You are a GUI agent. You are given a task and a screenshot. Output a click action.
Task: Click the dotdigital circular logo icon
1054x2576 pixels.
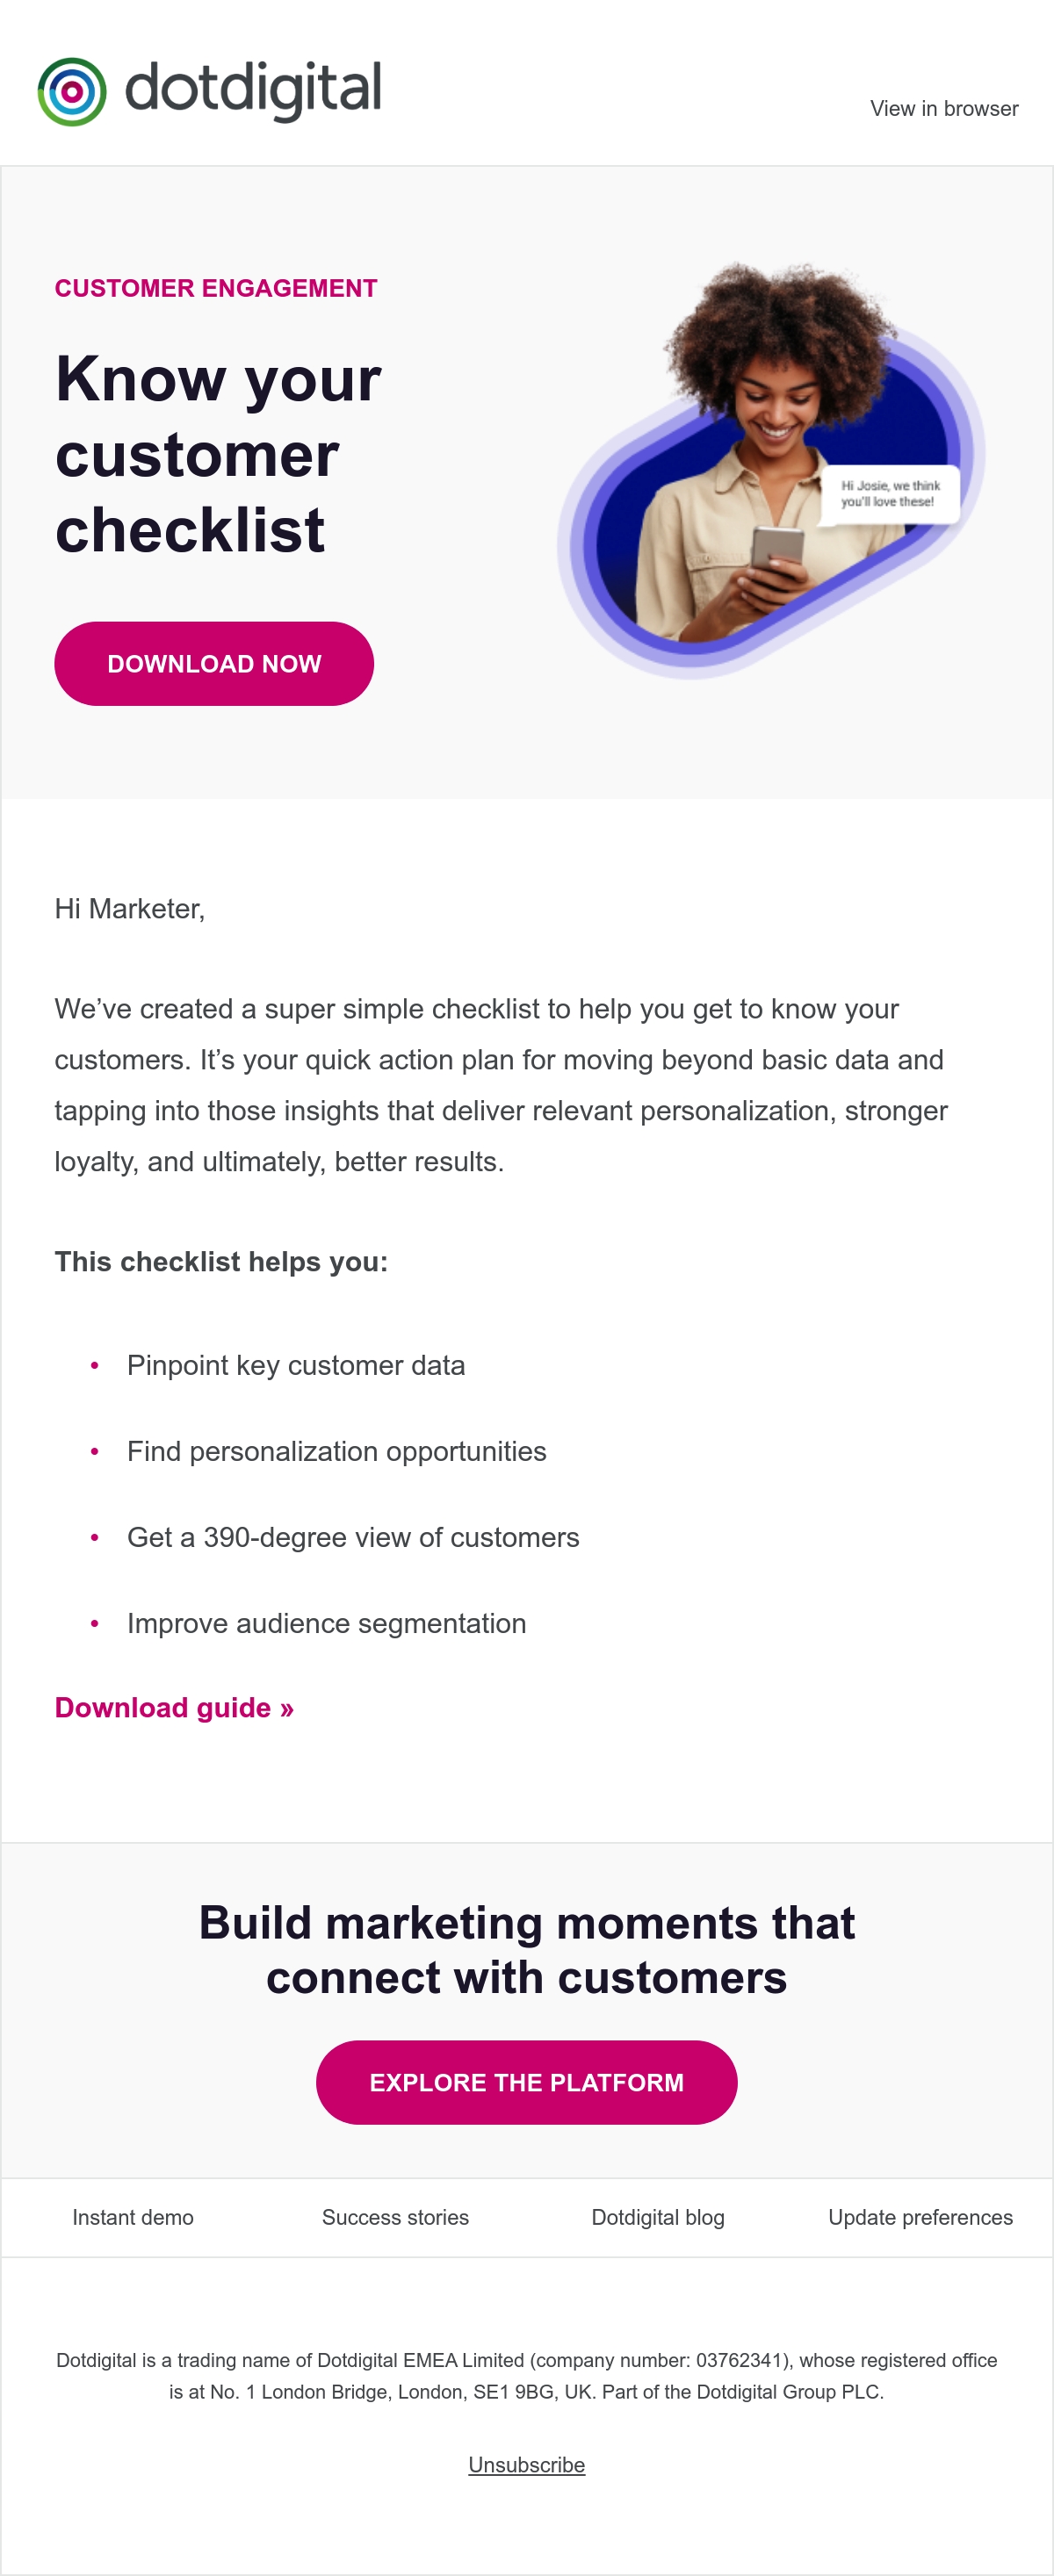(x=72, y=92)
